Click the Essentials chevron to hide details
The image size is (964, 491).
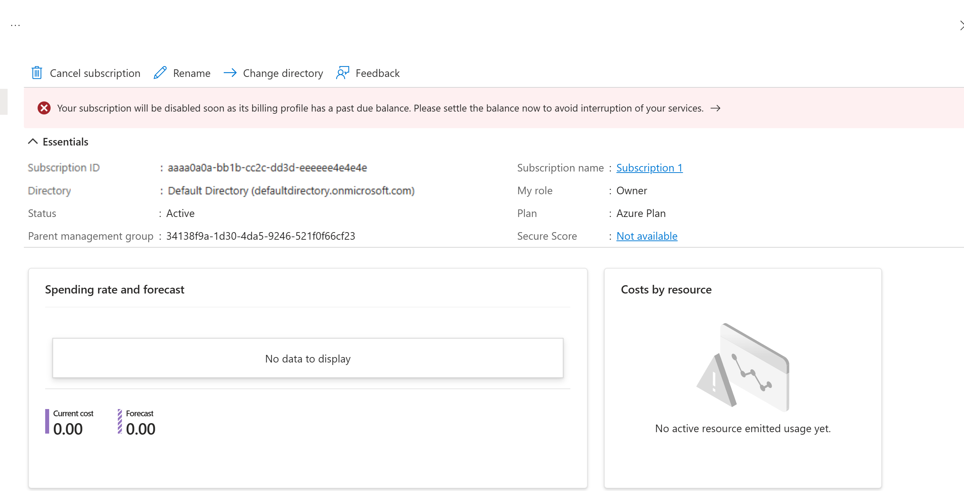tap(33, 141)
